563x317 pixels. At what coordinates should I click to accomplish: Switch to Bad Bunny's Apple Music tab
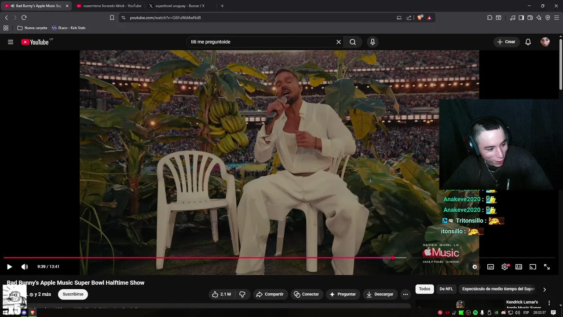36,6
